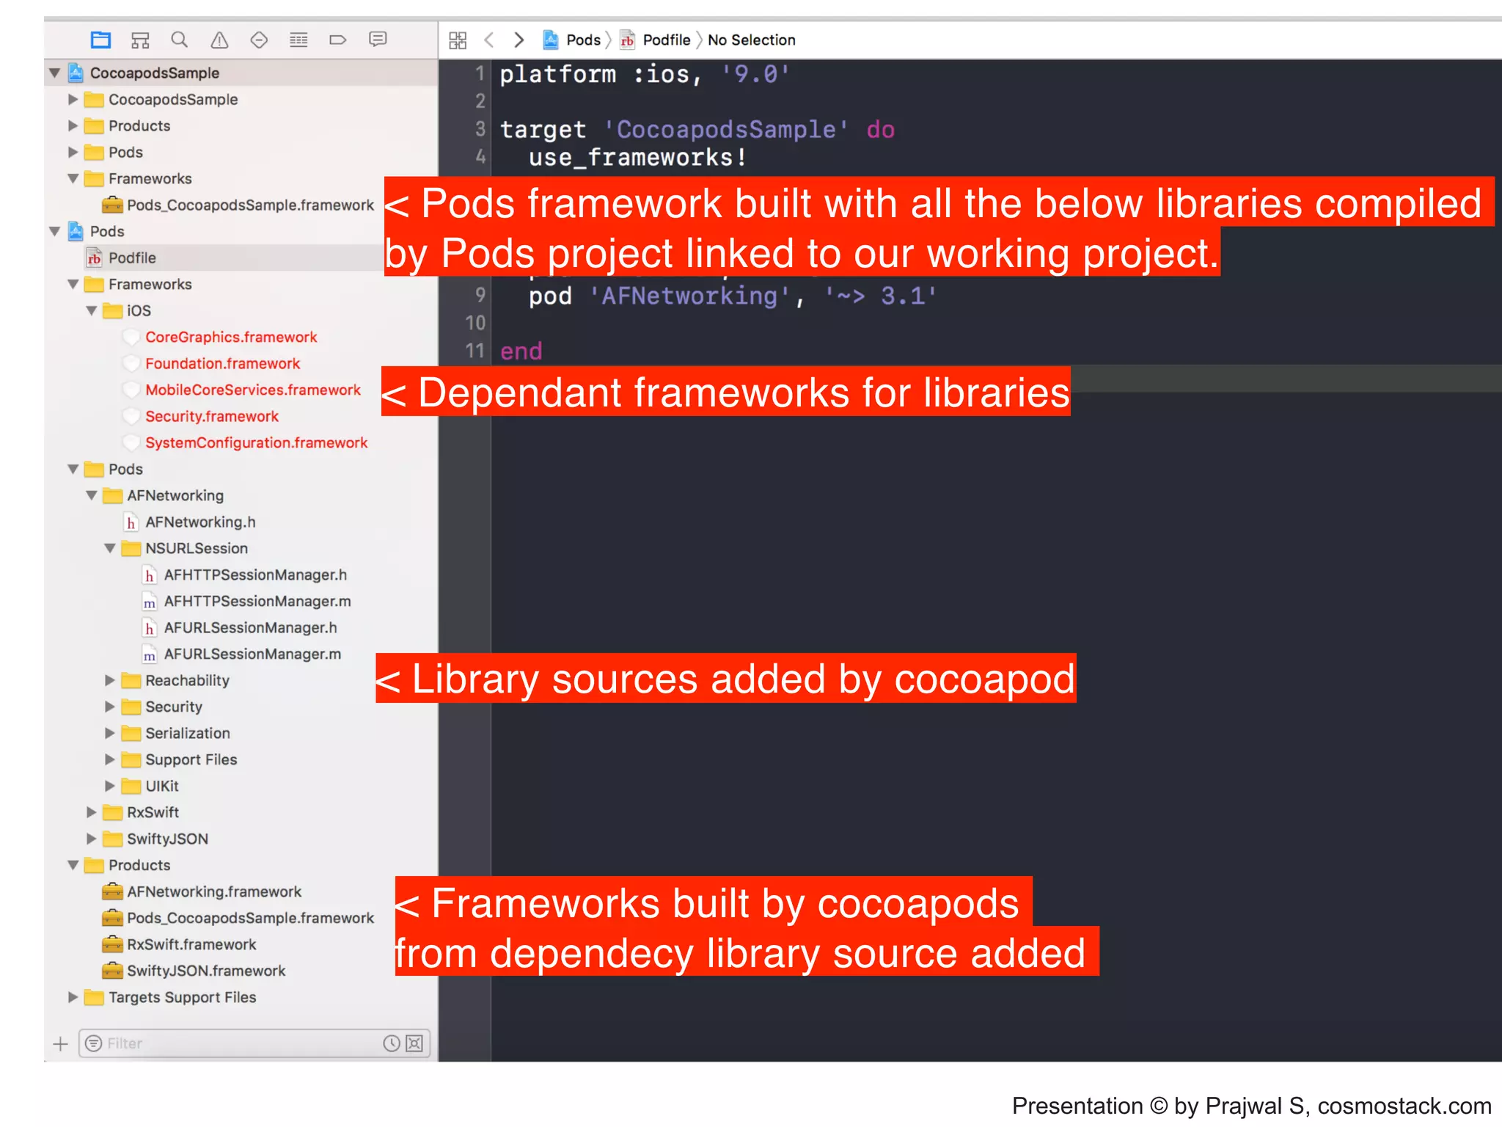Image resolution: width=1502 pixels, height=1127 pixels.
Task: Select Pods_CocoapodsSample.framework under Products
Action: pos(250,918)
